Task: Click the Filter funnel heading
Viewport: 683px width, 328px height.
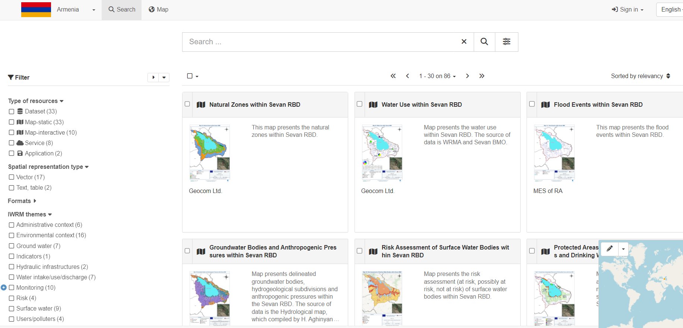Action: (19, 77)
